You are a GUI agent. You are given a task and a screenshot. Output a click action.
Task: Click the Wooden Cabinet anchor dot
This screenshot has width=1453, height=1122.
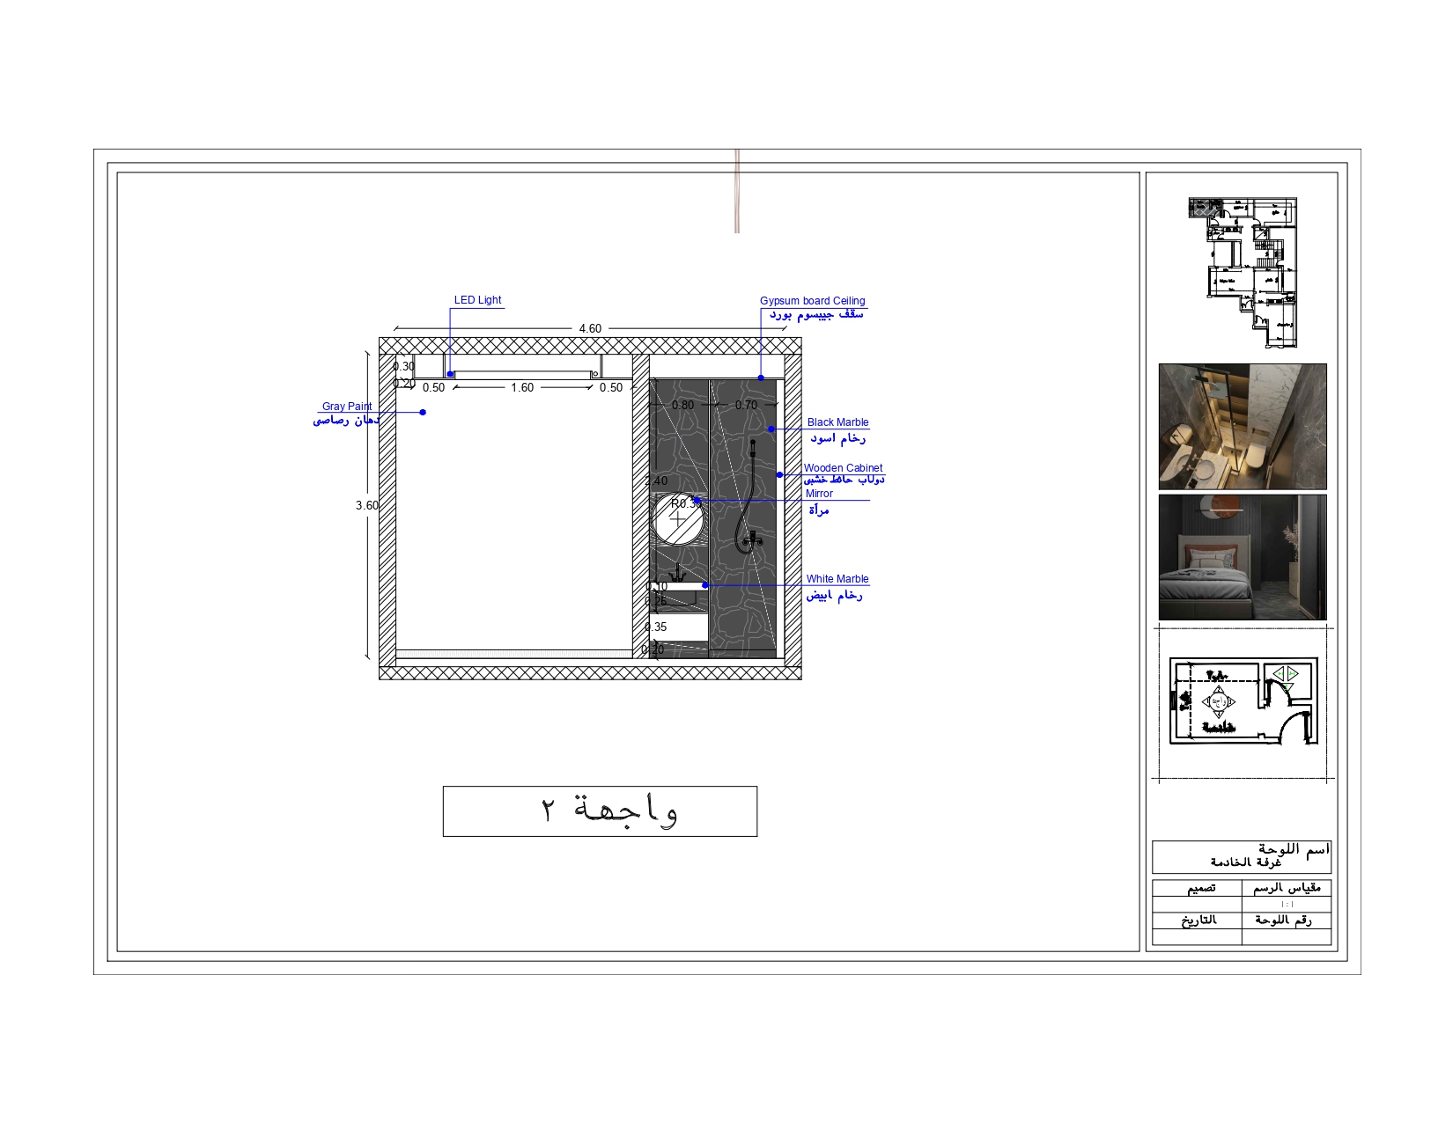click(779, 474)
